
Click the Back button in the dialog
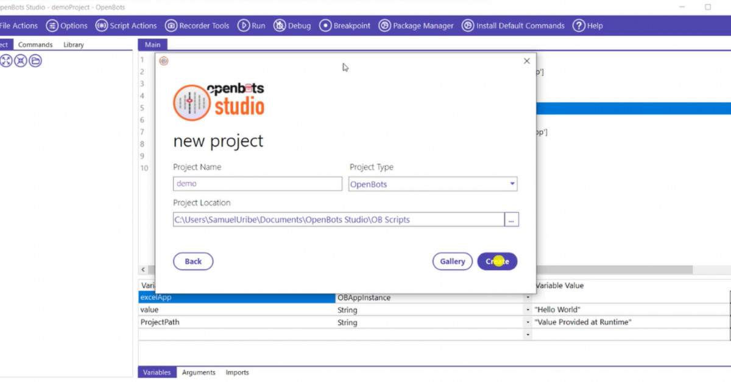(193, 261)
